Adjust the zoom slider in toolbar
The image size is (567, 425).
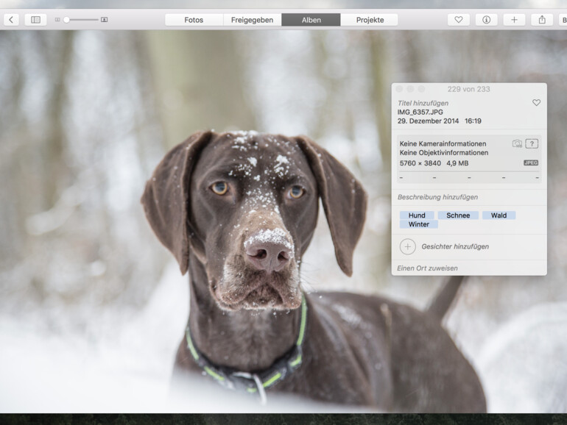66,20
